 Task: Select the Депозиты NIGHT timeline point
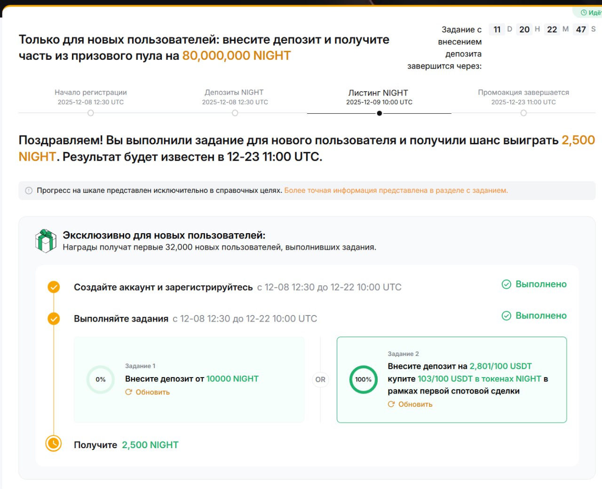tap(235, 113)
